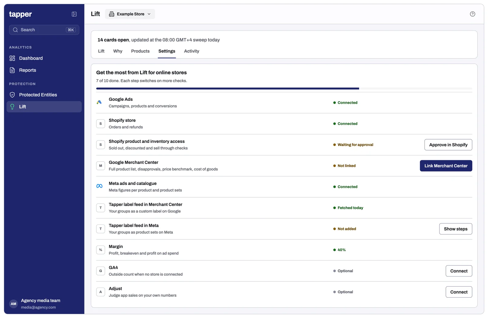This screenshot has width=488, height=318.
Task: Select Lift in the sidebar
Action: [x=44, y=107]
